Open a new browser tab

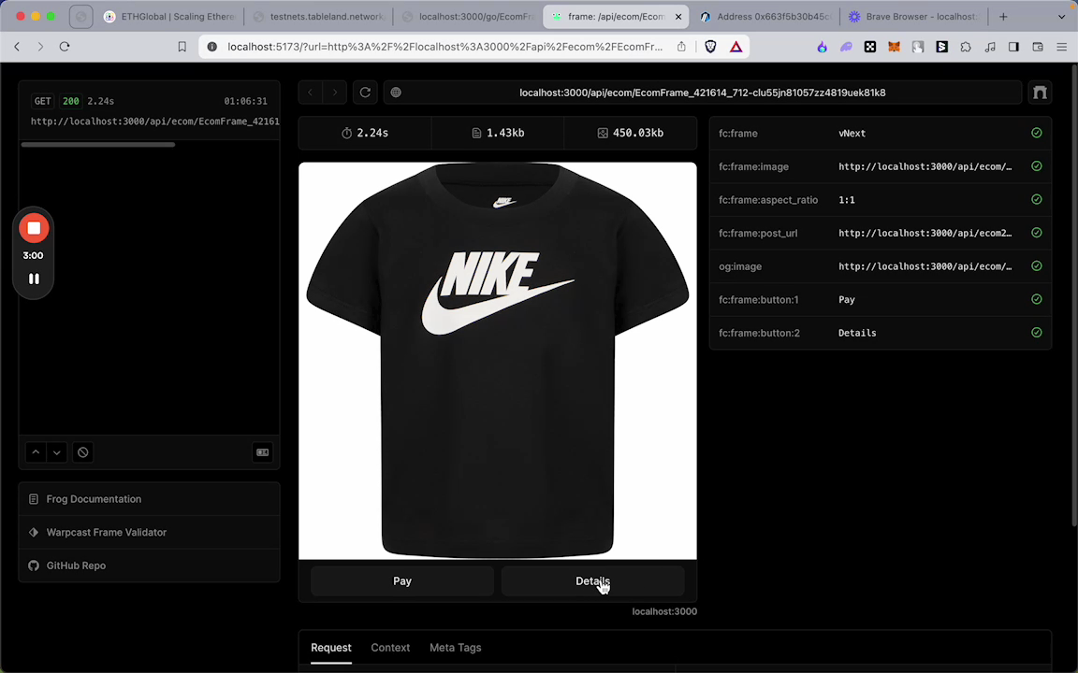point(1004,17)
